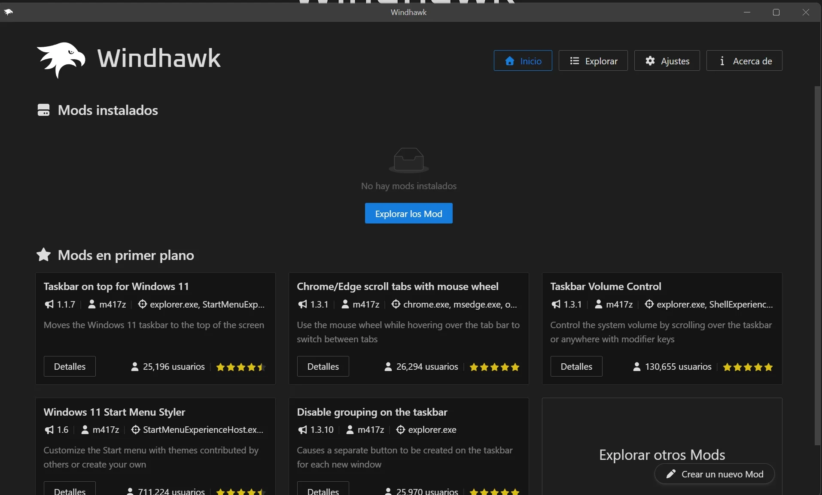Go to the Inicio tab
The width and height of the screenshot is (822, 495).
click(523, 60)
